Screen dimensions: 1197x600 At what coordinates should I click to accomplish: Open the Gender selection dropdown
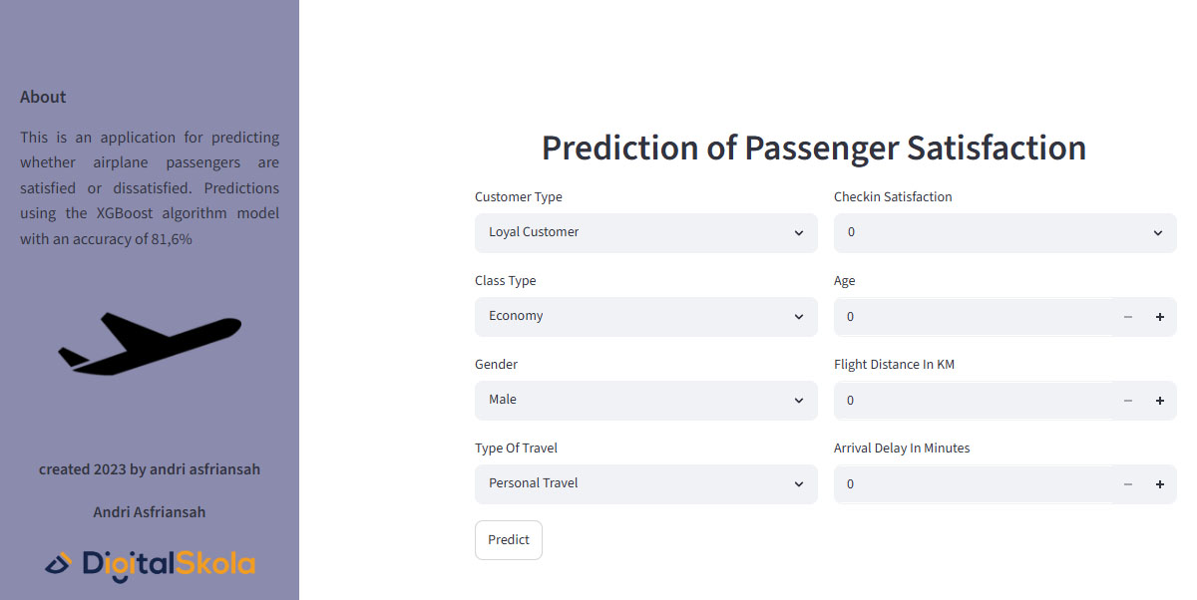tap(646, 400)
